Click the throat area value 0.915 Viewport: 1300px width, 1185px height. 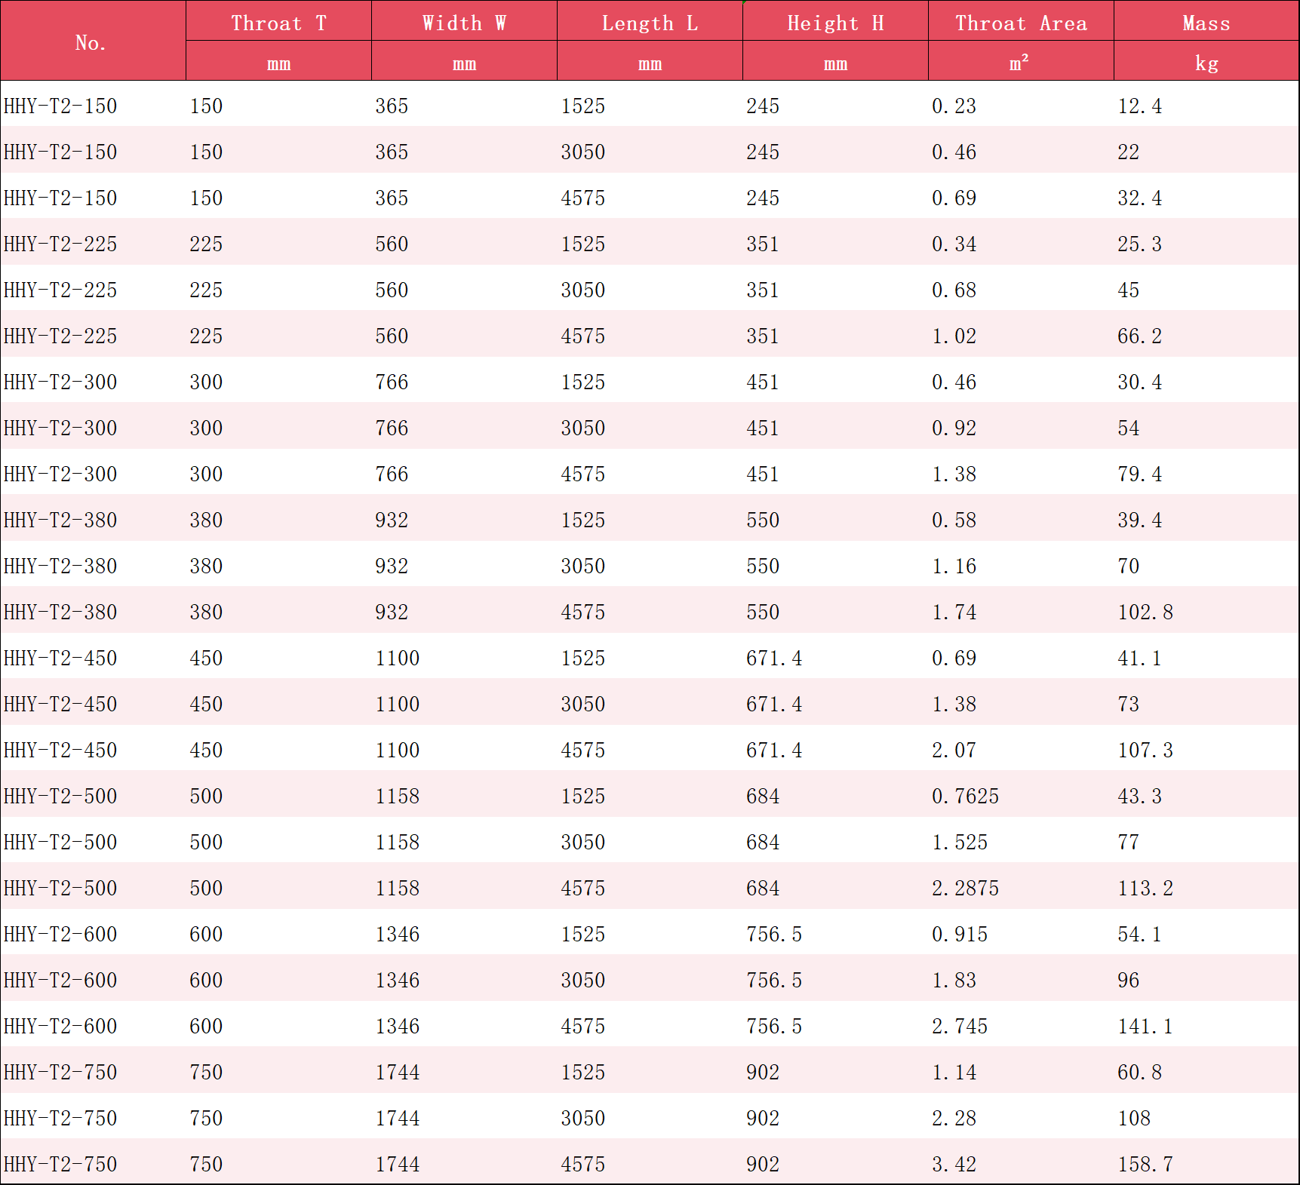(959, 935)
